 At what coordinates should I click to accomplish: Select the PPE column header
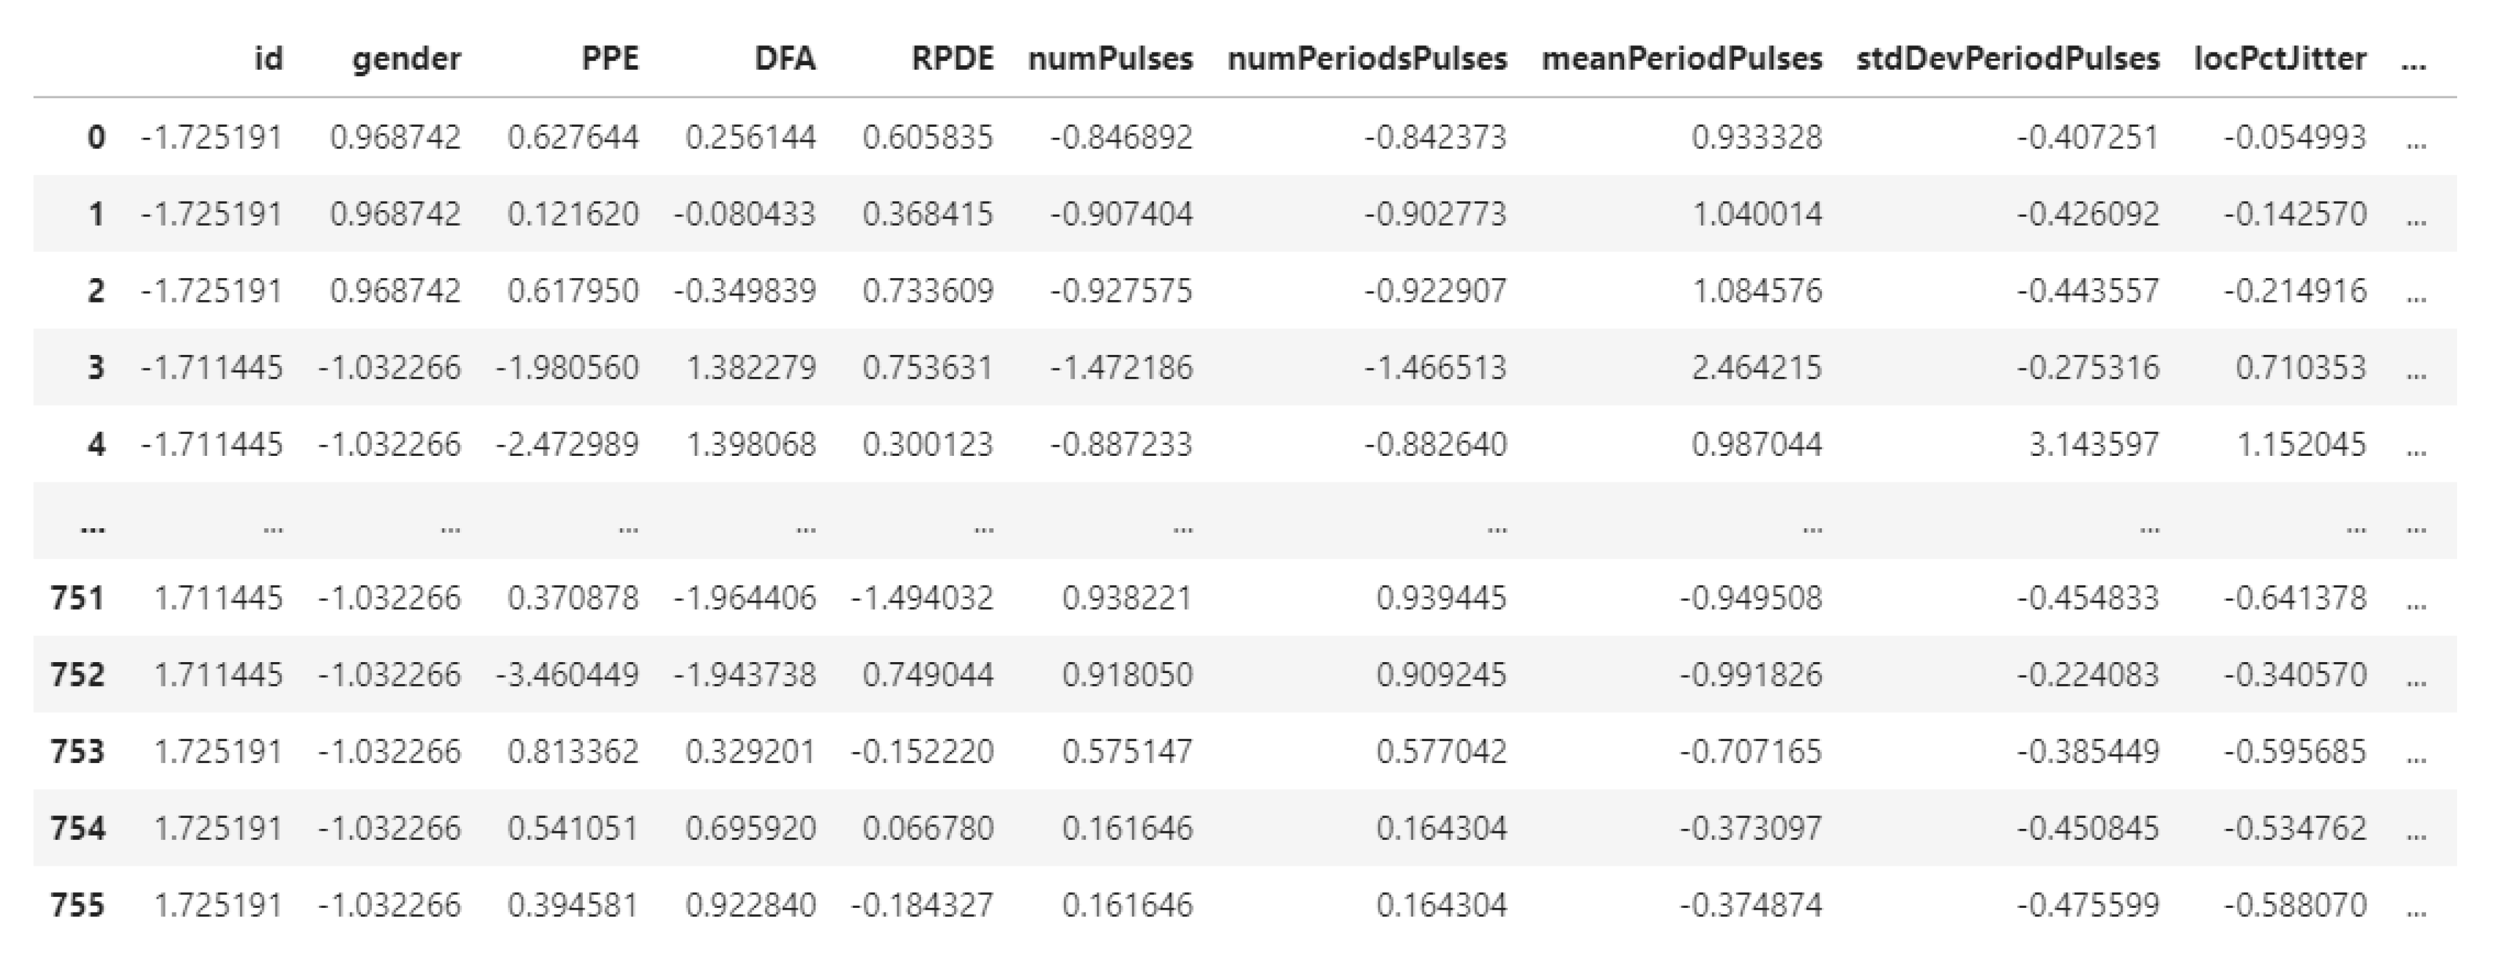(610, 59)
